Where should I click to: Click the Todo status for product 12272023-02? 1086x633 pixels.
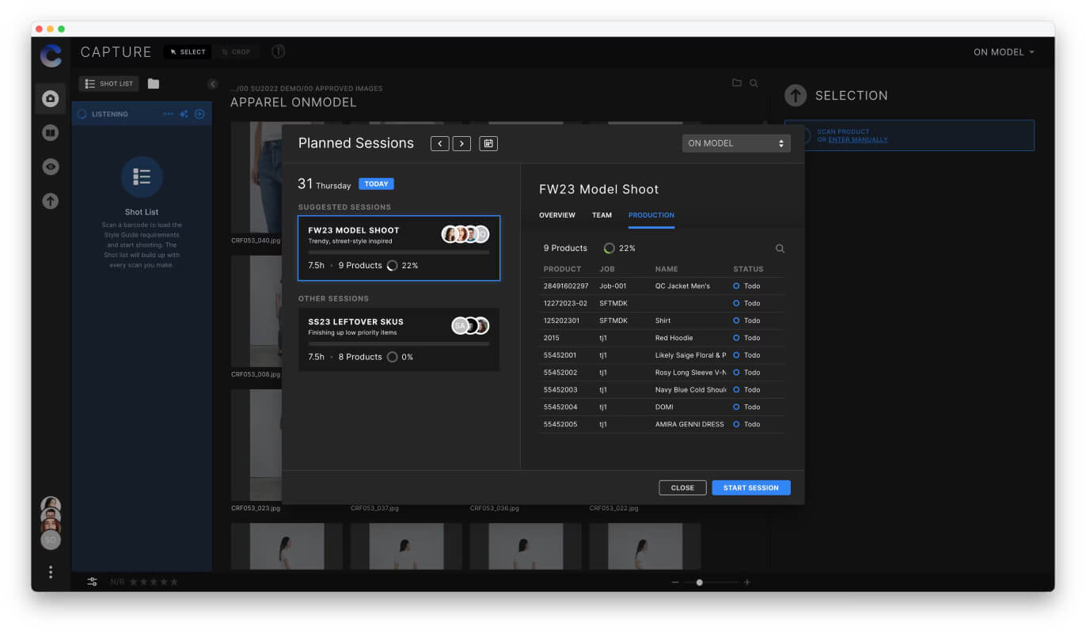click(746, 303)
